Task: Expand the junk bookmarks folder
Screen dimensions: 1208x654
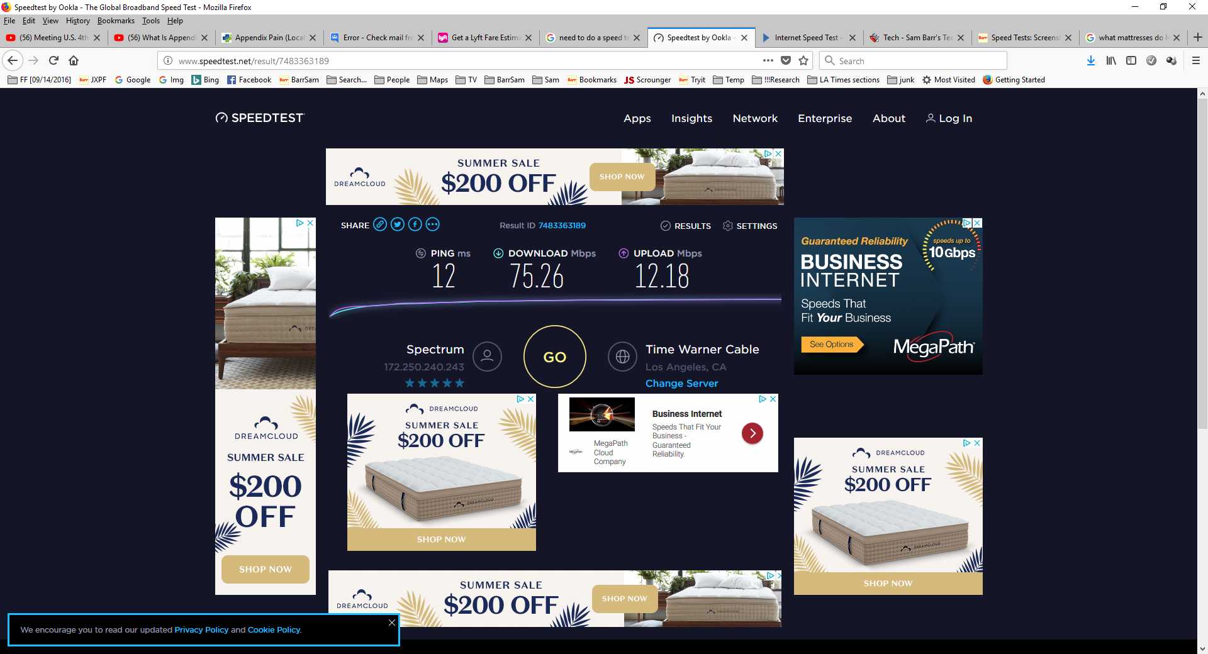Action: pyautogui.click(x=901, y=80)
